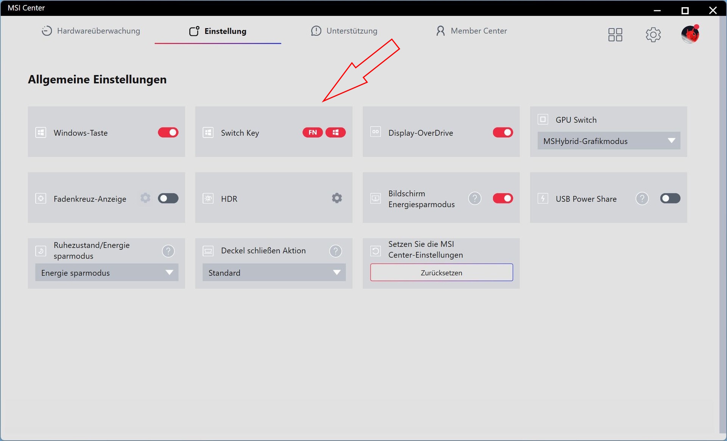Open the Unterstützung tab
Viewport: 727px width, 441px height.
click(x=344, y=31)
